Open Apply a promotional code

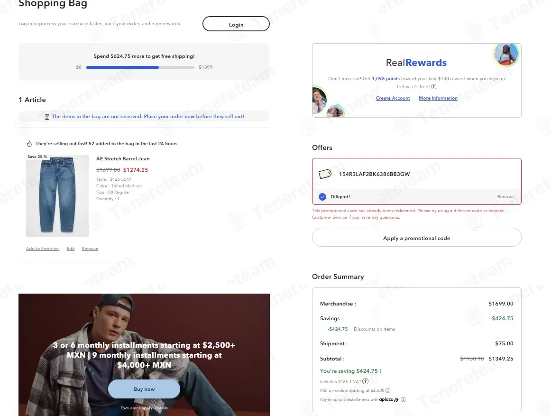click(417, 237)
